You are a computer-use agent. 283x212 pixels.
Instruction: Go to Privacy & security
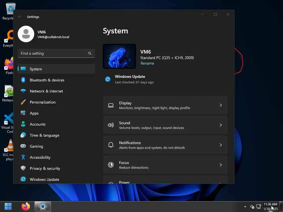tap(56, 168)
